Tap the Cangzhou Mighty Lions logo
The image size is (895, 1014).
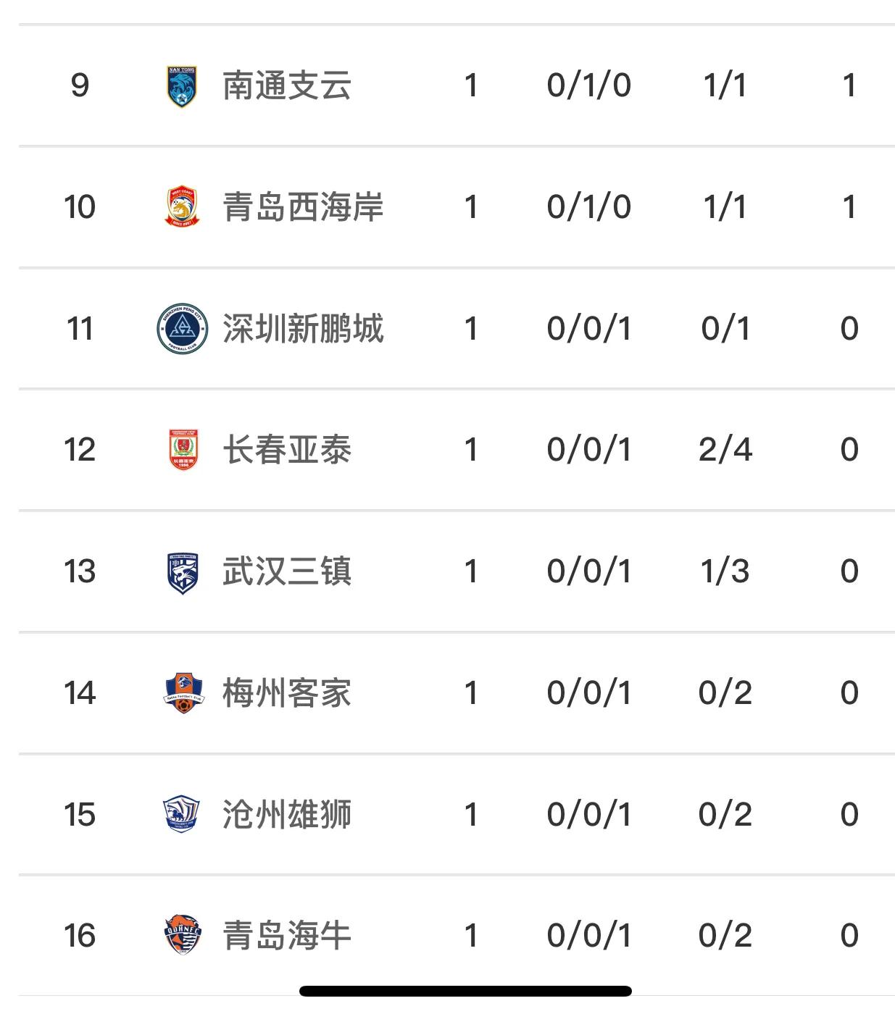[x=183, y=814]
